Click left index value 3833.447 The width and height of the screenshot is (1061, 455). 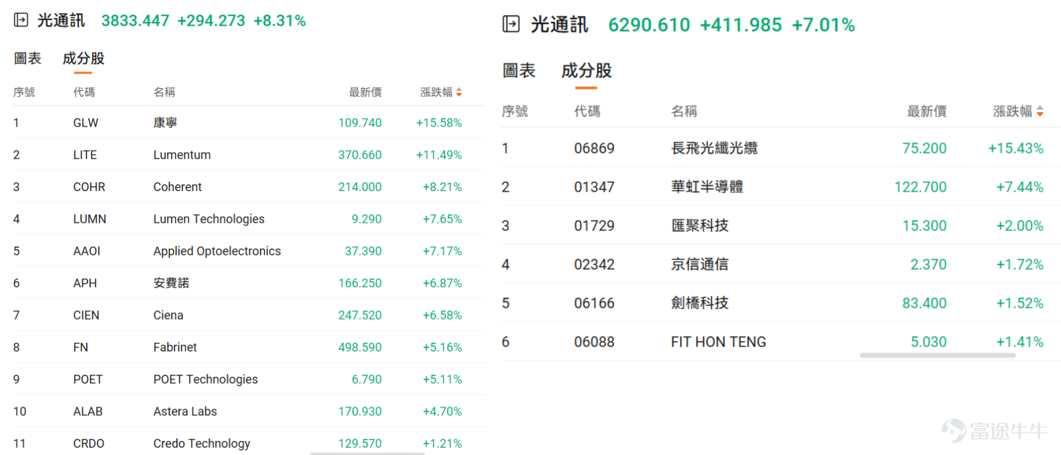pyautogui.click(x=135, y=21)
